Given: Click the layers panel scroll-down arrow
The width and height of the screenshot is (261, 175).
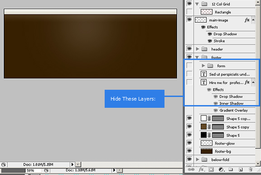Looking at the screenshot, I should pos(258,164).
